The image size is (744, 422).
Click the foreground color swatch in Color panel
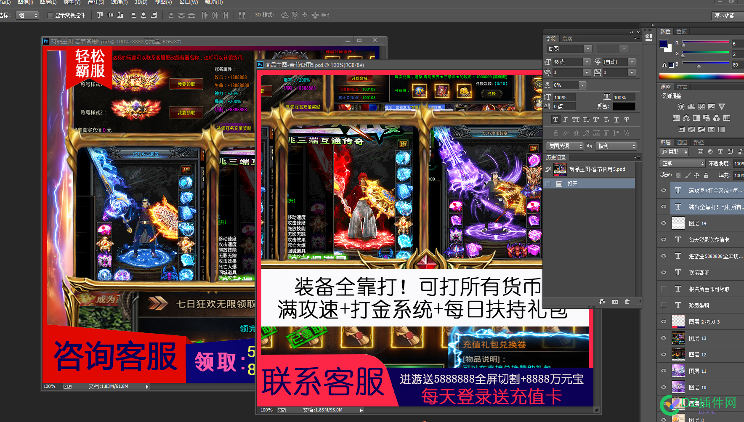tap(664, 44)
